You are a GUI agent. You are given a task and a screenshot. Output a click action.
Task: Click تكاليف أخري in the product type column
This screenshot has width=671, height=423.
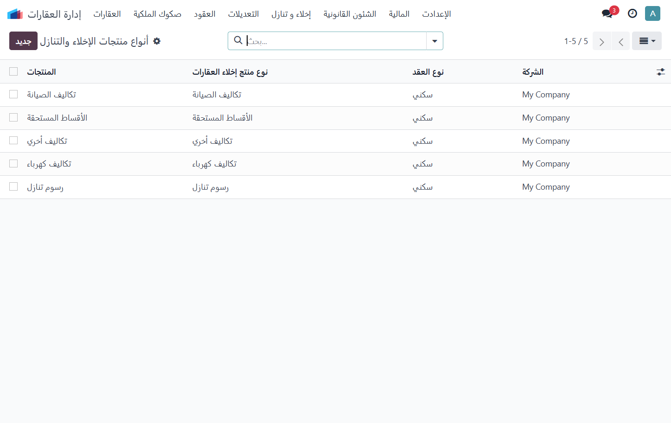[x=212, y=141]
